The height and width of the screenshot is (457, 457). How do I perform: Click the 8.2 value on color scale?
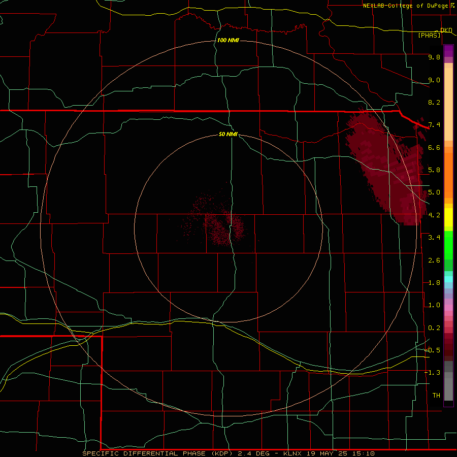click(x=434, y=102)
